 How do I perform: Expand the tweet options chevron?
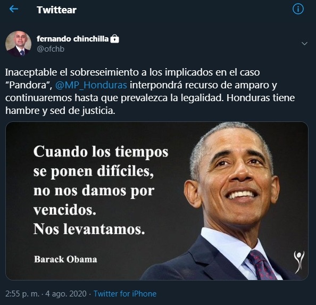point(304,43)
